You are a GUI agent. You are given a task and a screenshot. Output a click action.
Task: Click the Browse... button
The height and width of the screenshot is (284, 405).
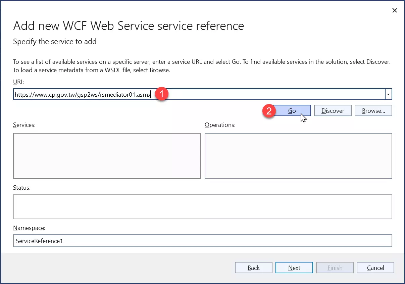[373, 111]
